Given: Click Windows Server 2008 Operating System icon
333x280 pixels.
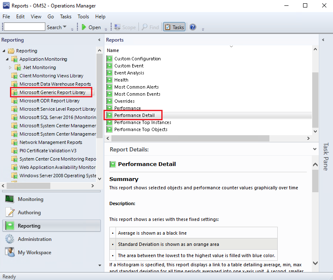Looking at the screenshot, I should (x=15, y=176).
